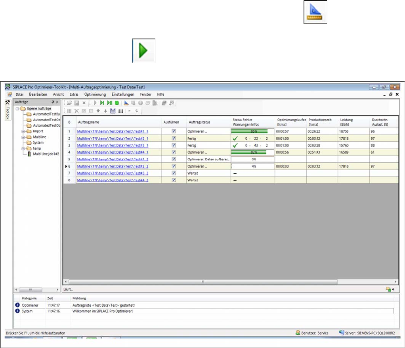Screen dimensions: 405x348
Task: Click the Test#4_2 job name link
Action: coord(113,180)
